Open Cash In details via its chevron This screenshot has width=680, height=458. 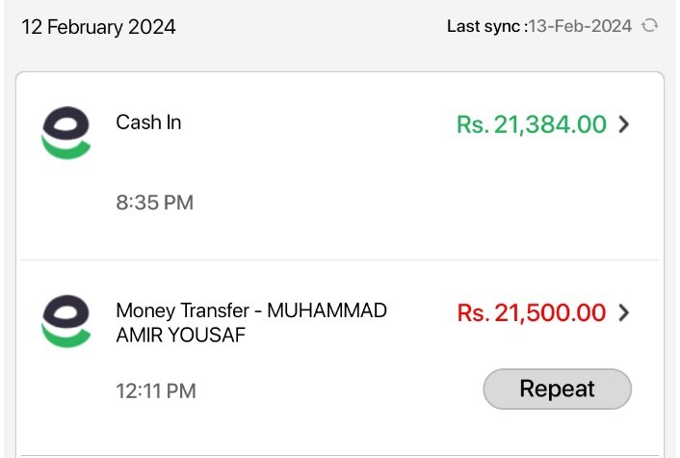click(x=623, y=124)
